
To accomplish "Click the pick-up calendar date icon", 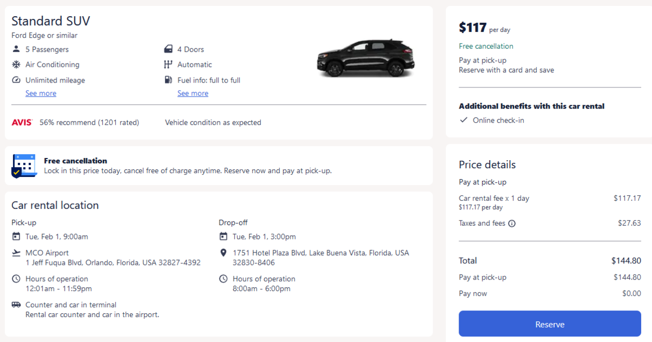I will pyautogui.click(x=16, y=237).
